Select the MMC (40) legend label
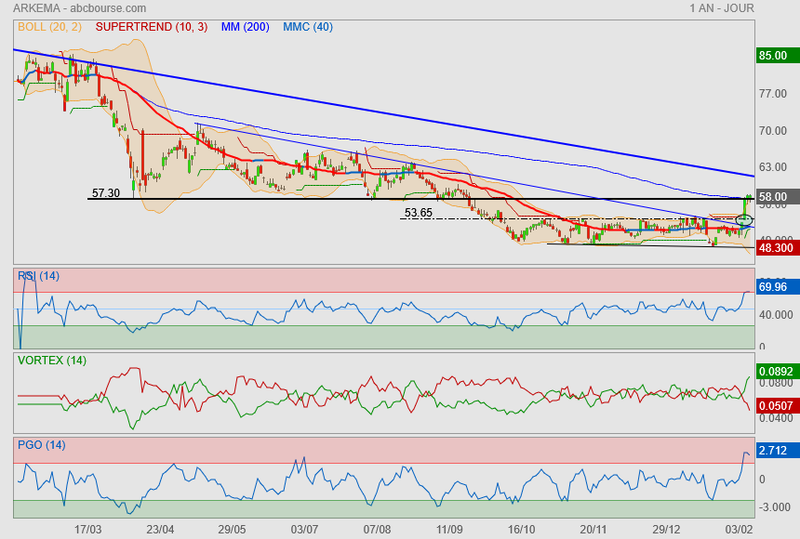 click(307, 27)
